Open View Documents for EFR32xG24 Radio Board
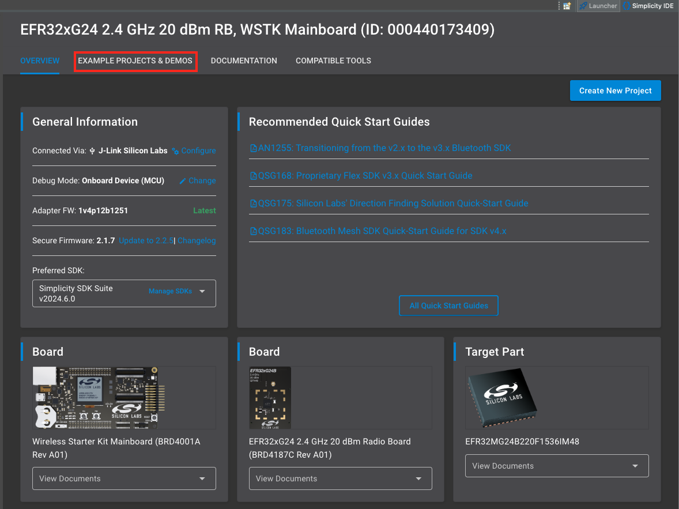 point(340,478)
